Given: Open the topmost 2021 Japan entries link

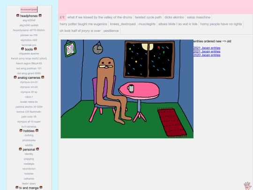Looking at the screenshot, I should 207,48.
